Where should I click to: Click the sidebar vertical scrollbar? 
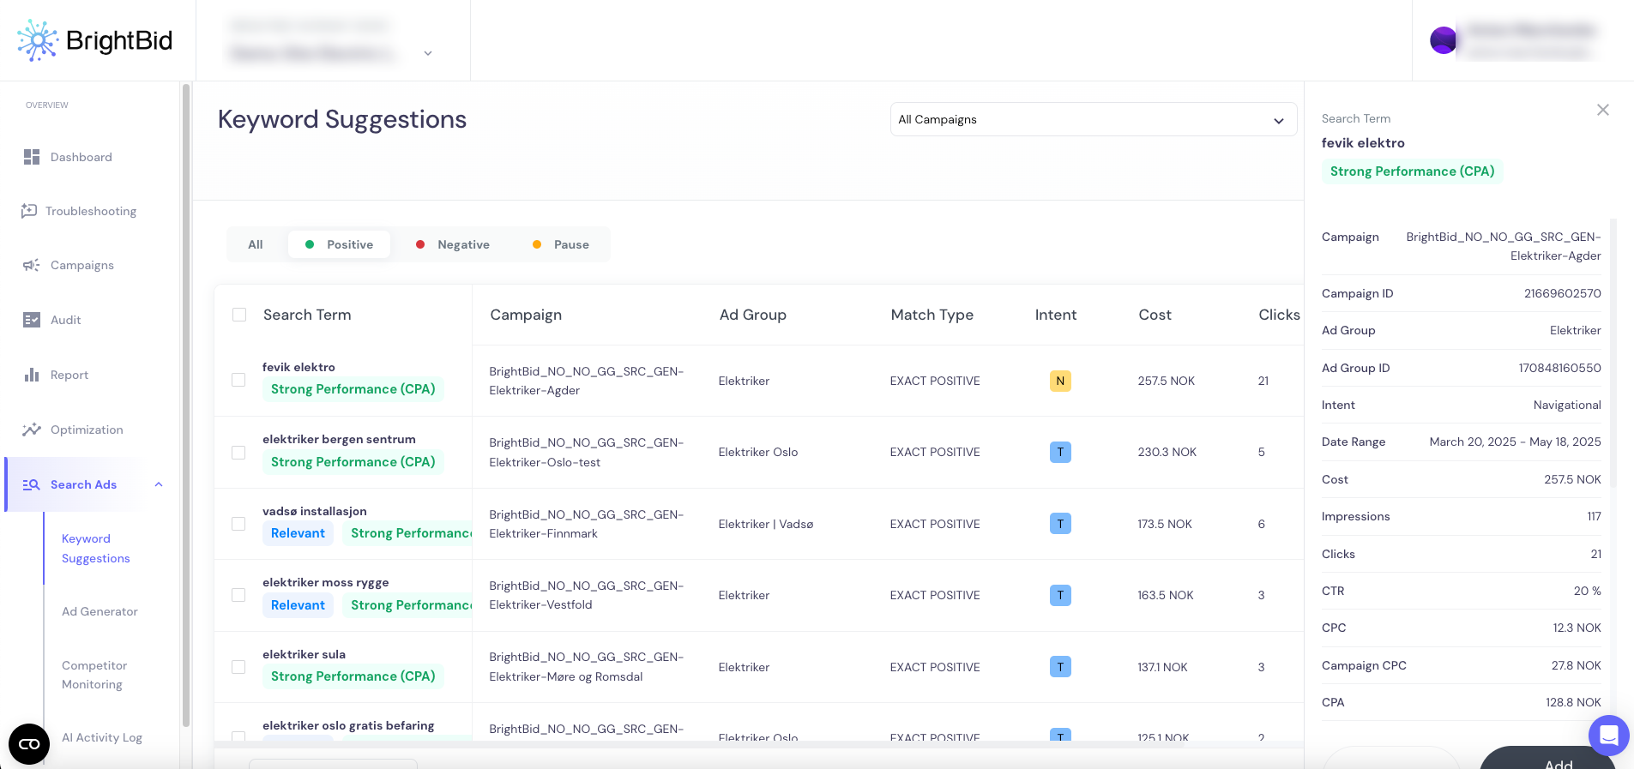point(185,406)
